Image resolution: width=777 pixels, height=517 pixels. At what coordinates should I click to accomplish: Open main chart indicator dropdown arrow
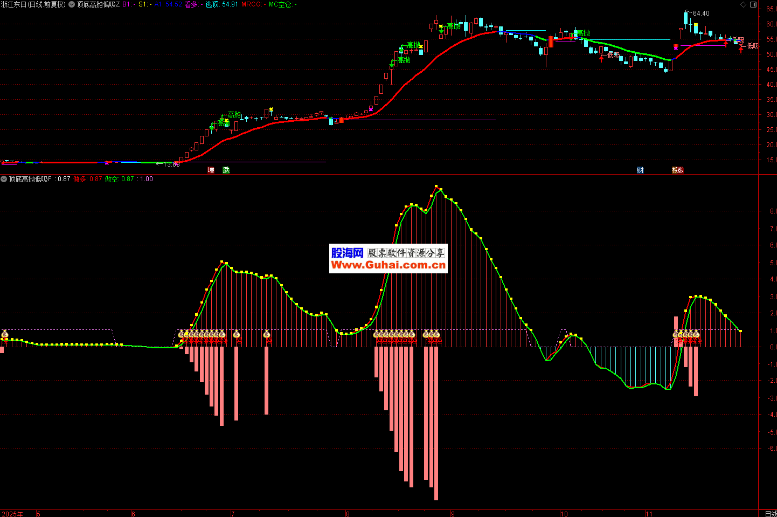click(72, 4)
